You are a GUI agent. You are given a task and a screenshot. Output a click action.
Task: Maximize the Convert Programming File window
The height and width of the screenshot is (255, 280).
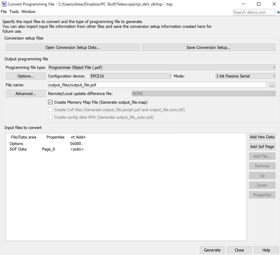[259, 4]
